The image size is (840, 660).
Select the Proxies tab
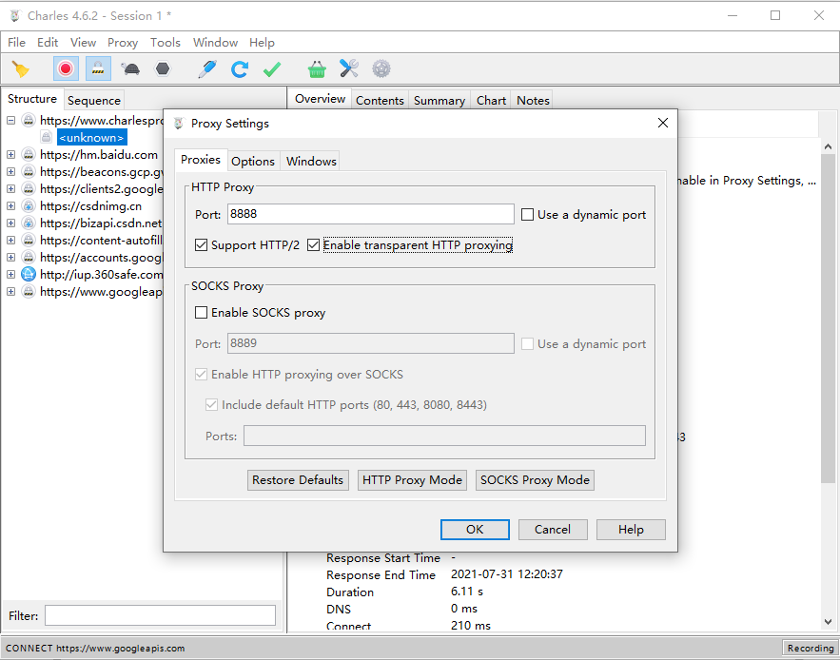point(201,160)
